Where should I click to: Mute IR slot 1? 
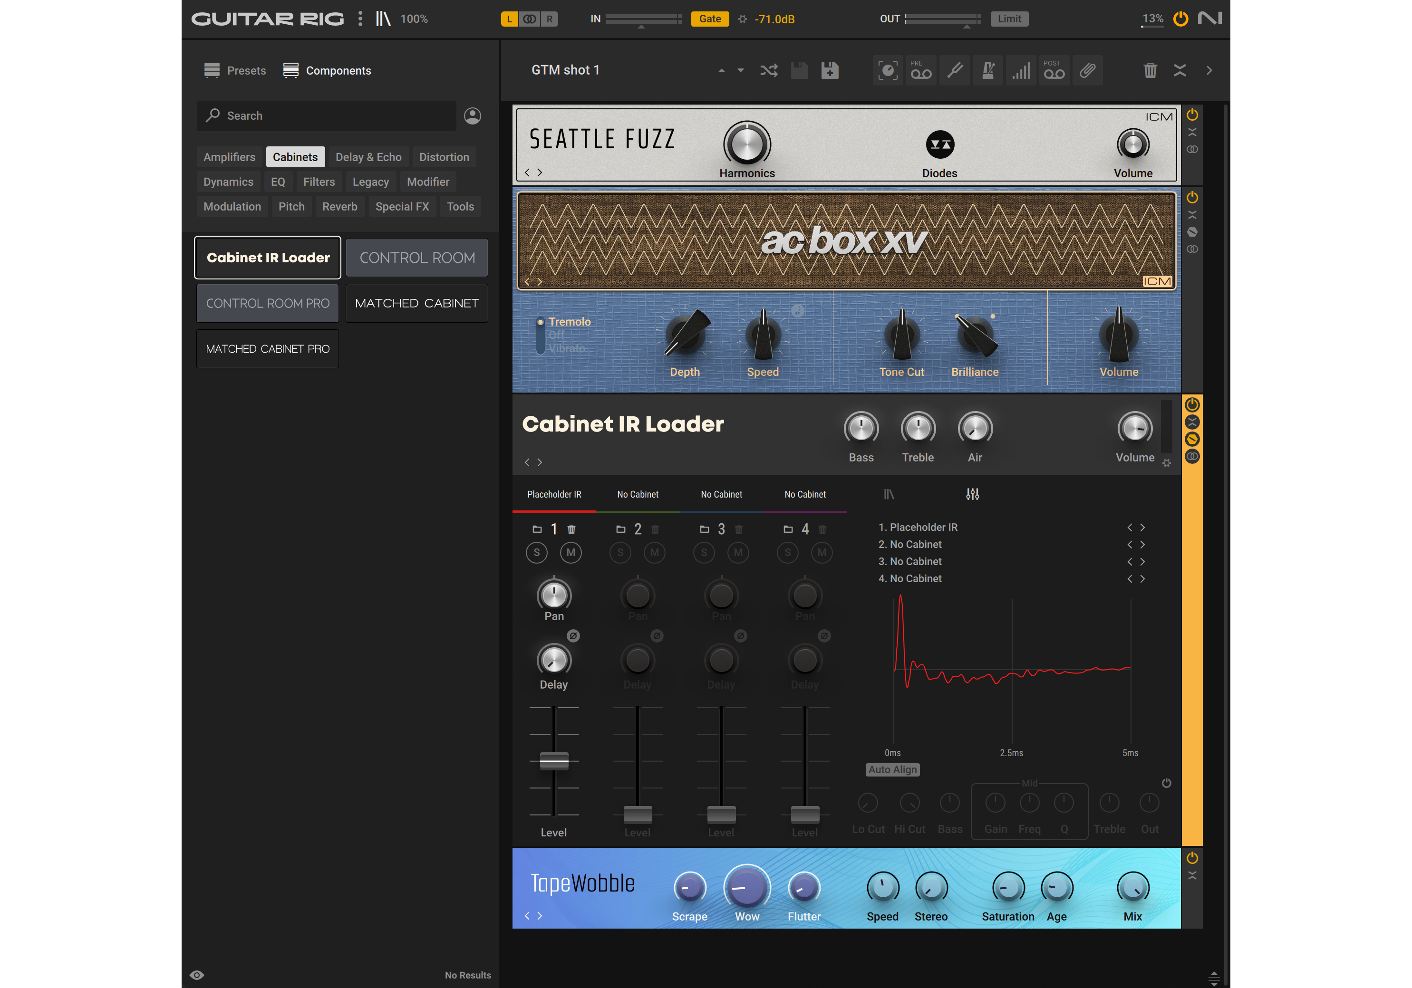(x=571, y=552)
